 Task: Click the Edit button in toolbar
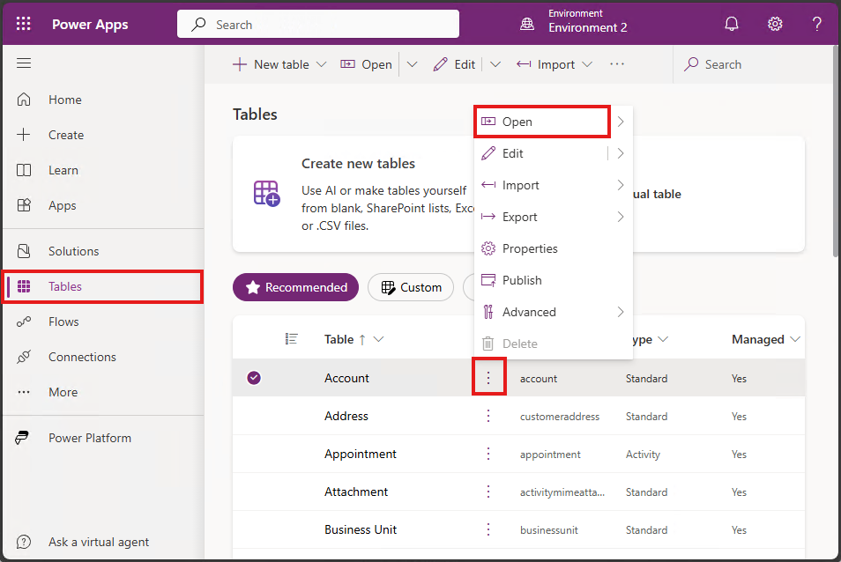(454, 65)
